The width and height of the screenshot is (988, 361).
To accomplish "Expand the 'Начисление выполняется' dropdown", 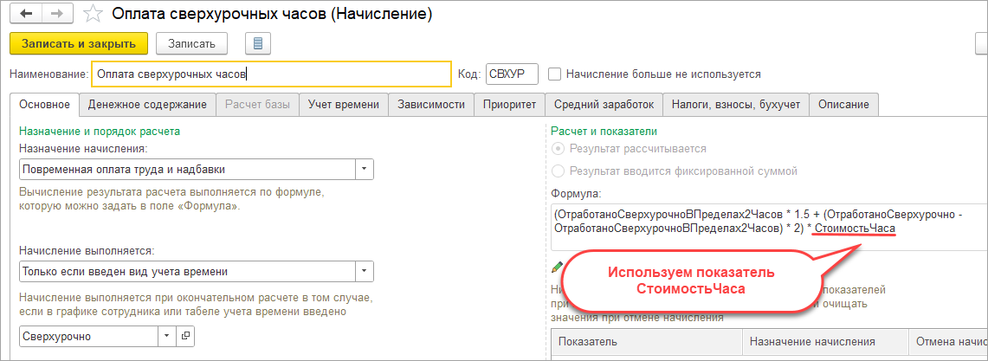I will tap(365, 272).
